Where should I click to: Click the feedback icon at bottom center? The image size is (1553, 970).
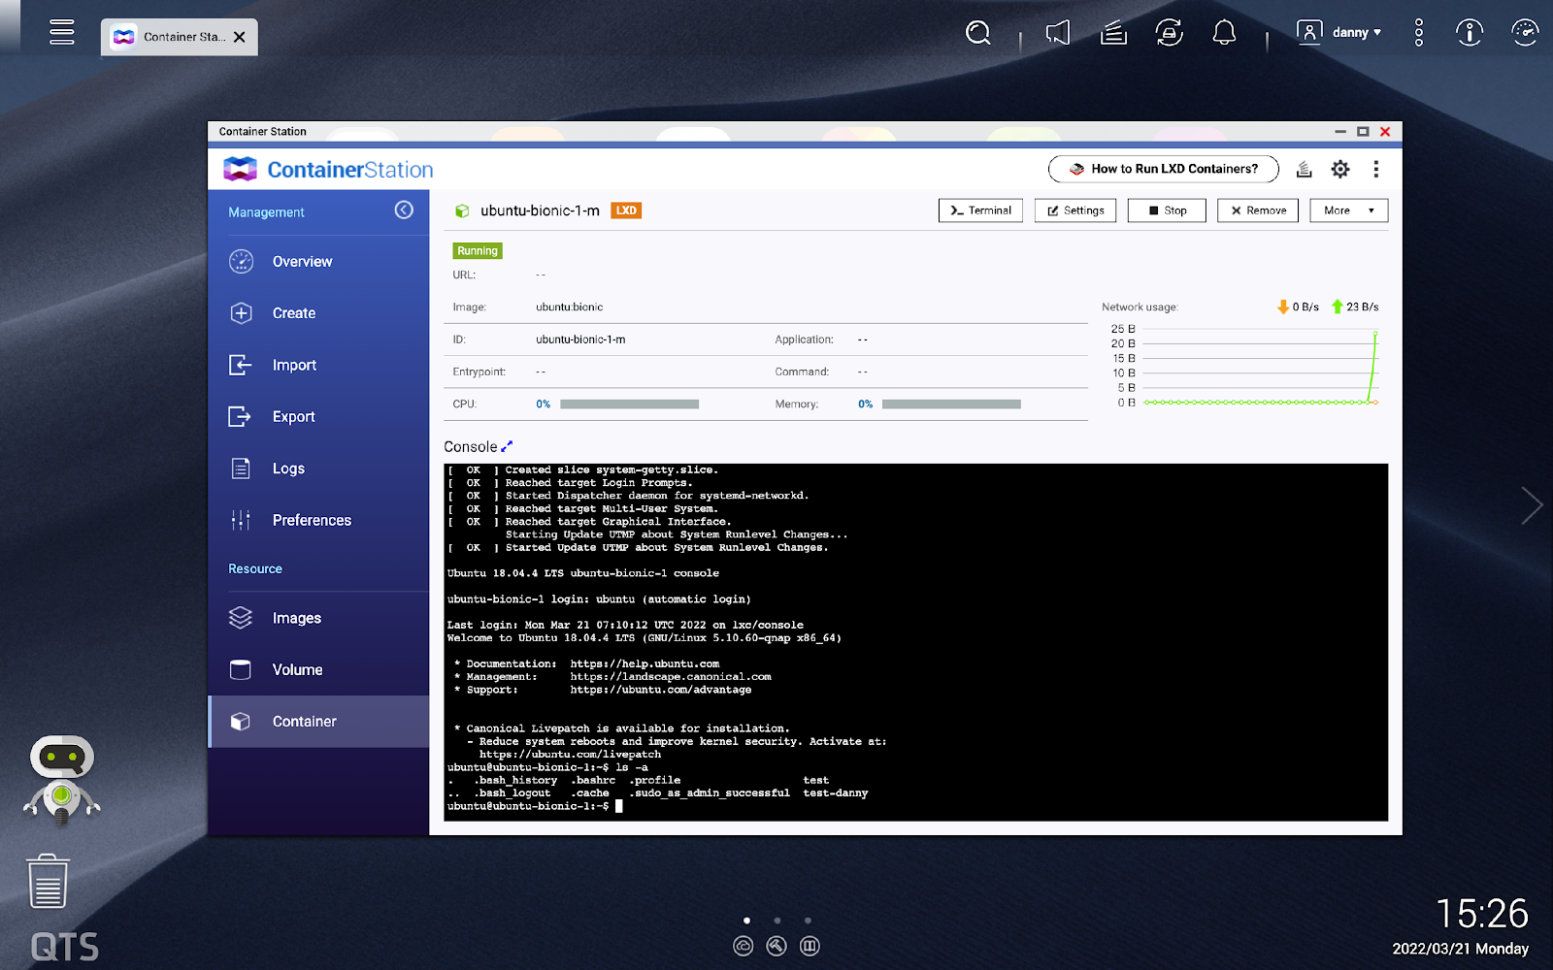(810, 946)
